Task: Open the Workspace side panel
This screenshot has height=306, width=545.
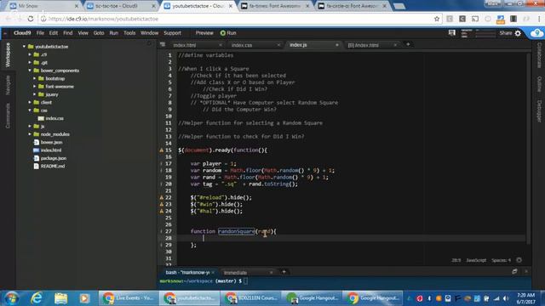Action: coord(8,54)
